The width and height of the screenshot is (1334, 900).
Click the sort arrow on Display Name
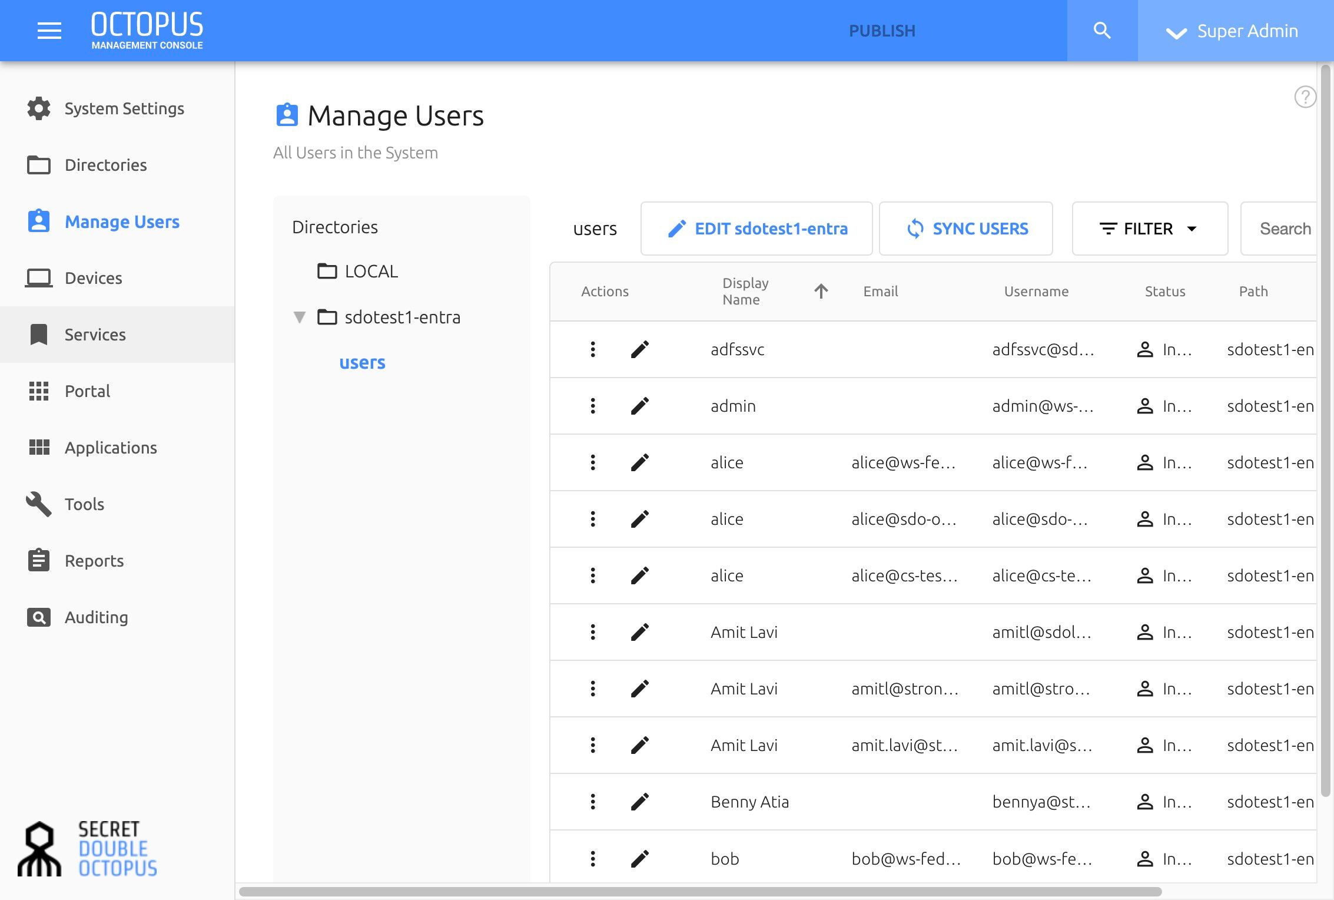coord(821,291)
